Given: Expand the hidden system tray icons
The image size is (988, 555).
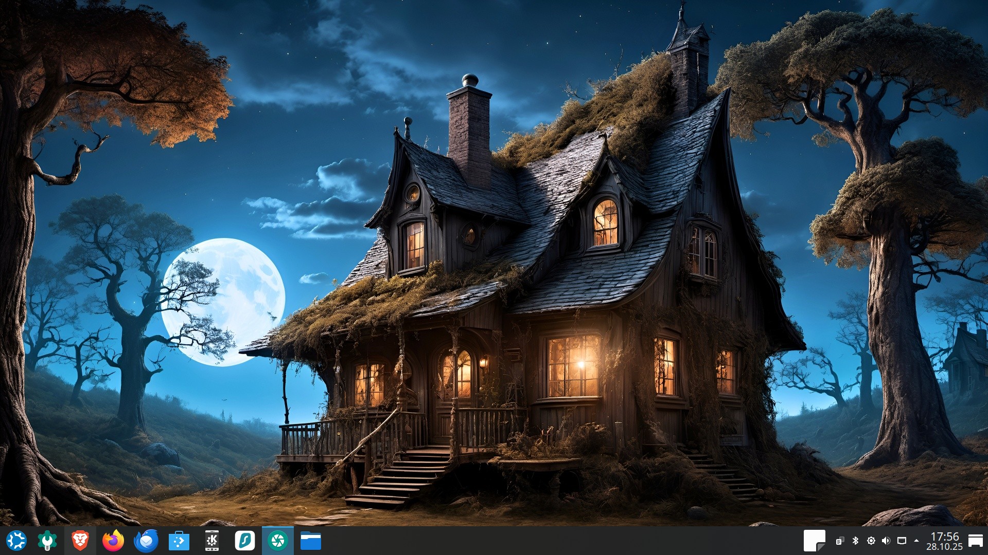Looking at the screenshot, I should coord(916,541).
